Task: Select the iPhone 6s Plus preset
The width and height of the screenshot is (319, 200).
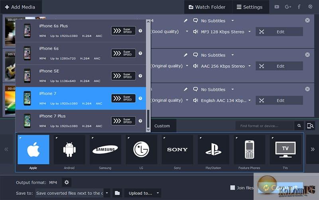Action: 81,31
